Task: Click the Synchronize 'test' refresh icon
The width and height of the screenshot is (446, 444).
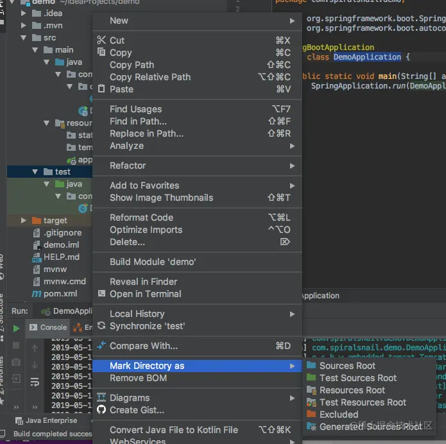Action: (x=101, y=325)
